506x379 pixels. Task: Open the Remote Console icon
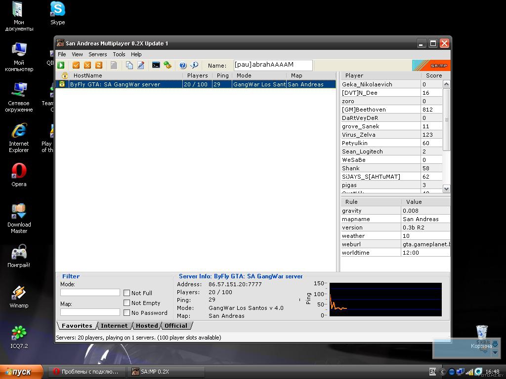[156, 65]
